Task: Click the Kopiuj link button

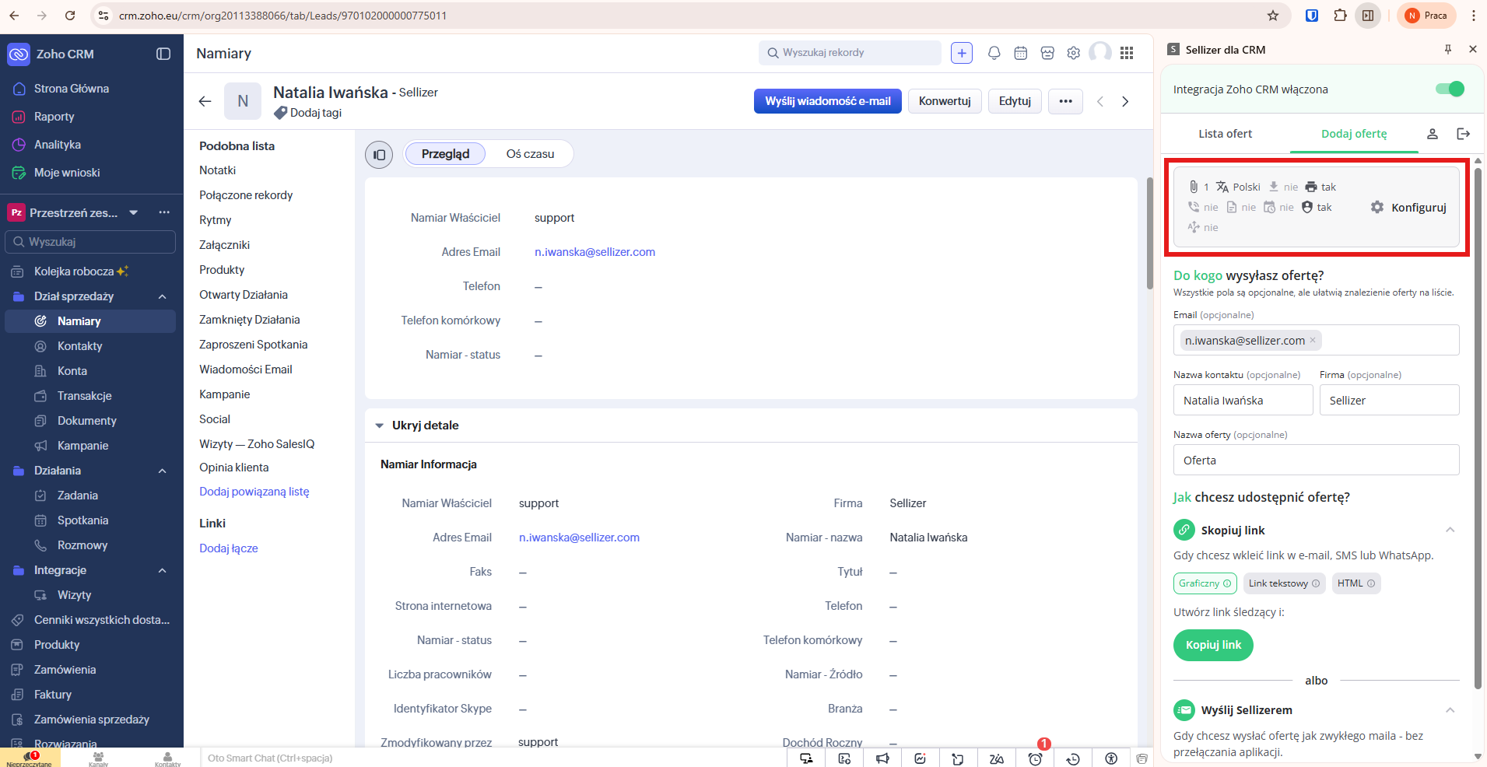Action: 1213,645
